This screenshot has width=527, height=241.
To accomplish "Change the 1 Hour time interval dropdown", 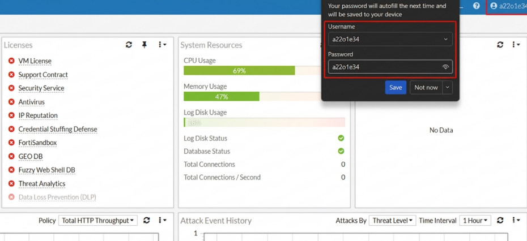I will click(475, 221).
